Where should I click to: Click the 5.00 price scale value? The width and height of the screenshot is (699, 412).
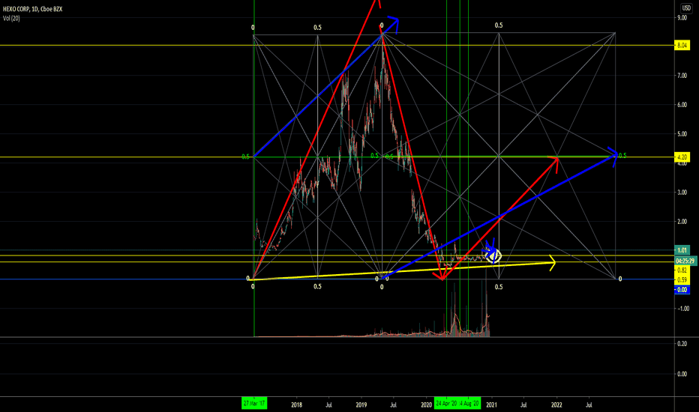point(682,134)
